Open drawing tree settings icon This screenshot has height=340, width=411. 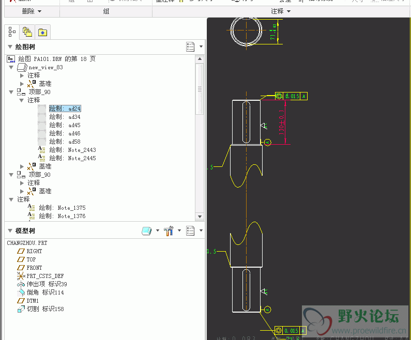190,47
